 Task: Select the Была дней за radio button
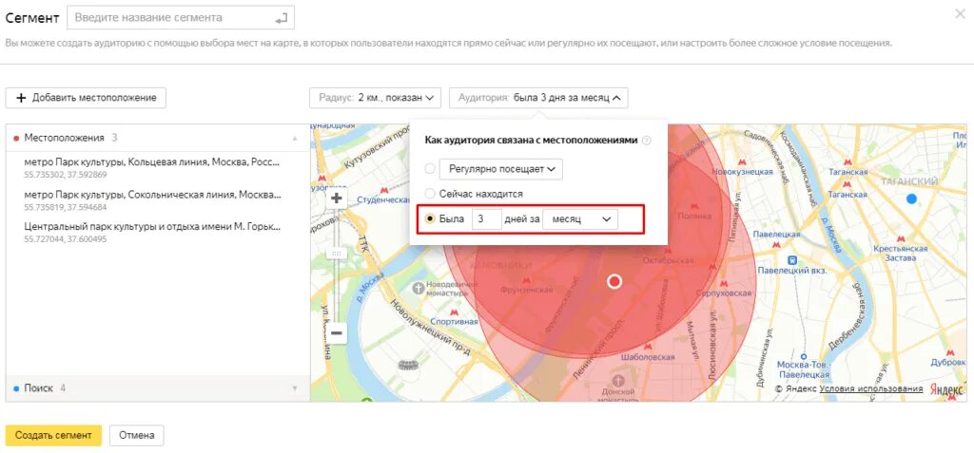[x=430, y=219]
